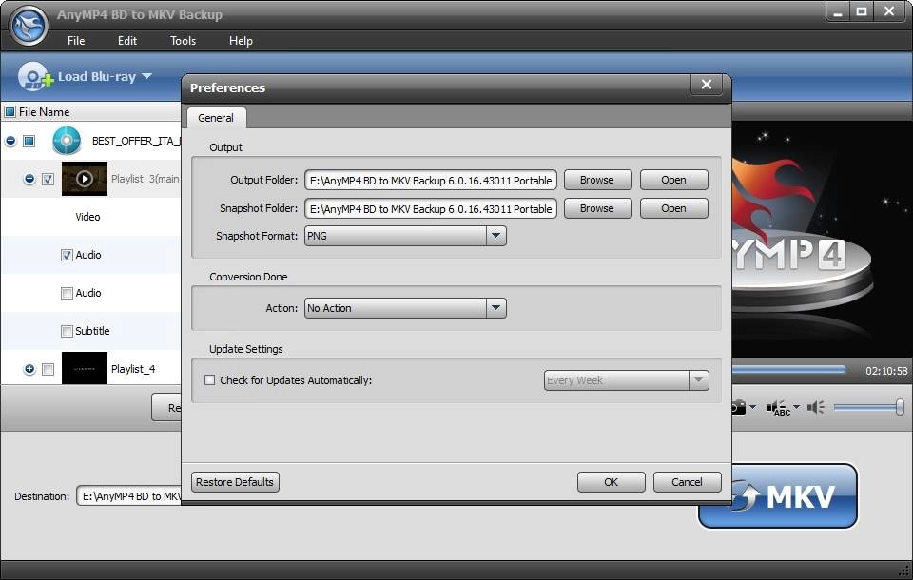Viewport: 913px width, 580px height.
Task: Enable the Subtitle checkbox
Action: coord(67,331)
